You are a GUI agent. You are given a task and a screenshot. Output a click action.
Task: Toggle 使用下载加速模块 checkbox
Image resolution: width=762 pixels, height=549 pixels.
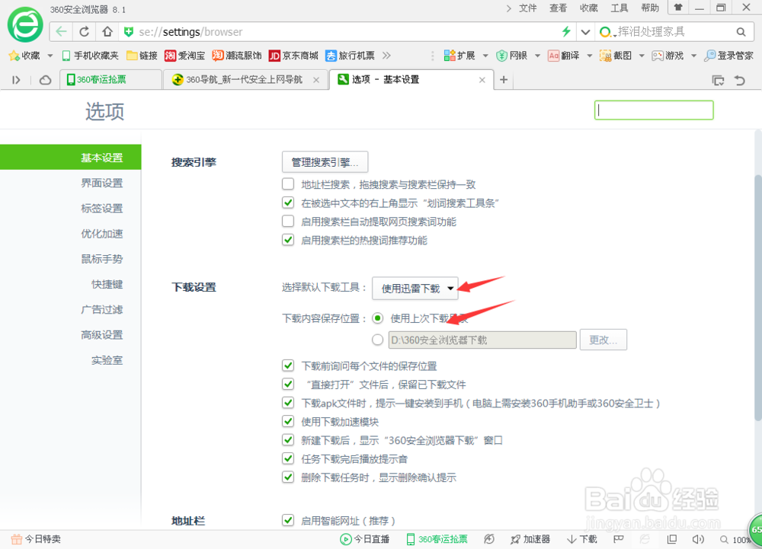288,421
